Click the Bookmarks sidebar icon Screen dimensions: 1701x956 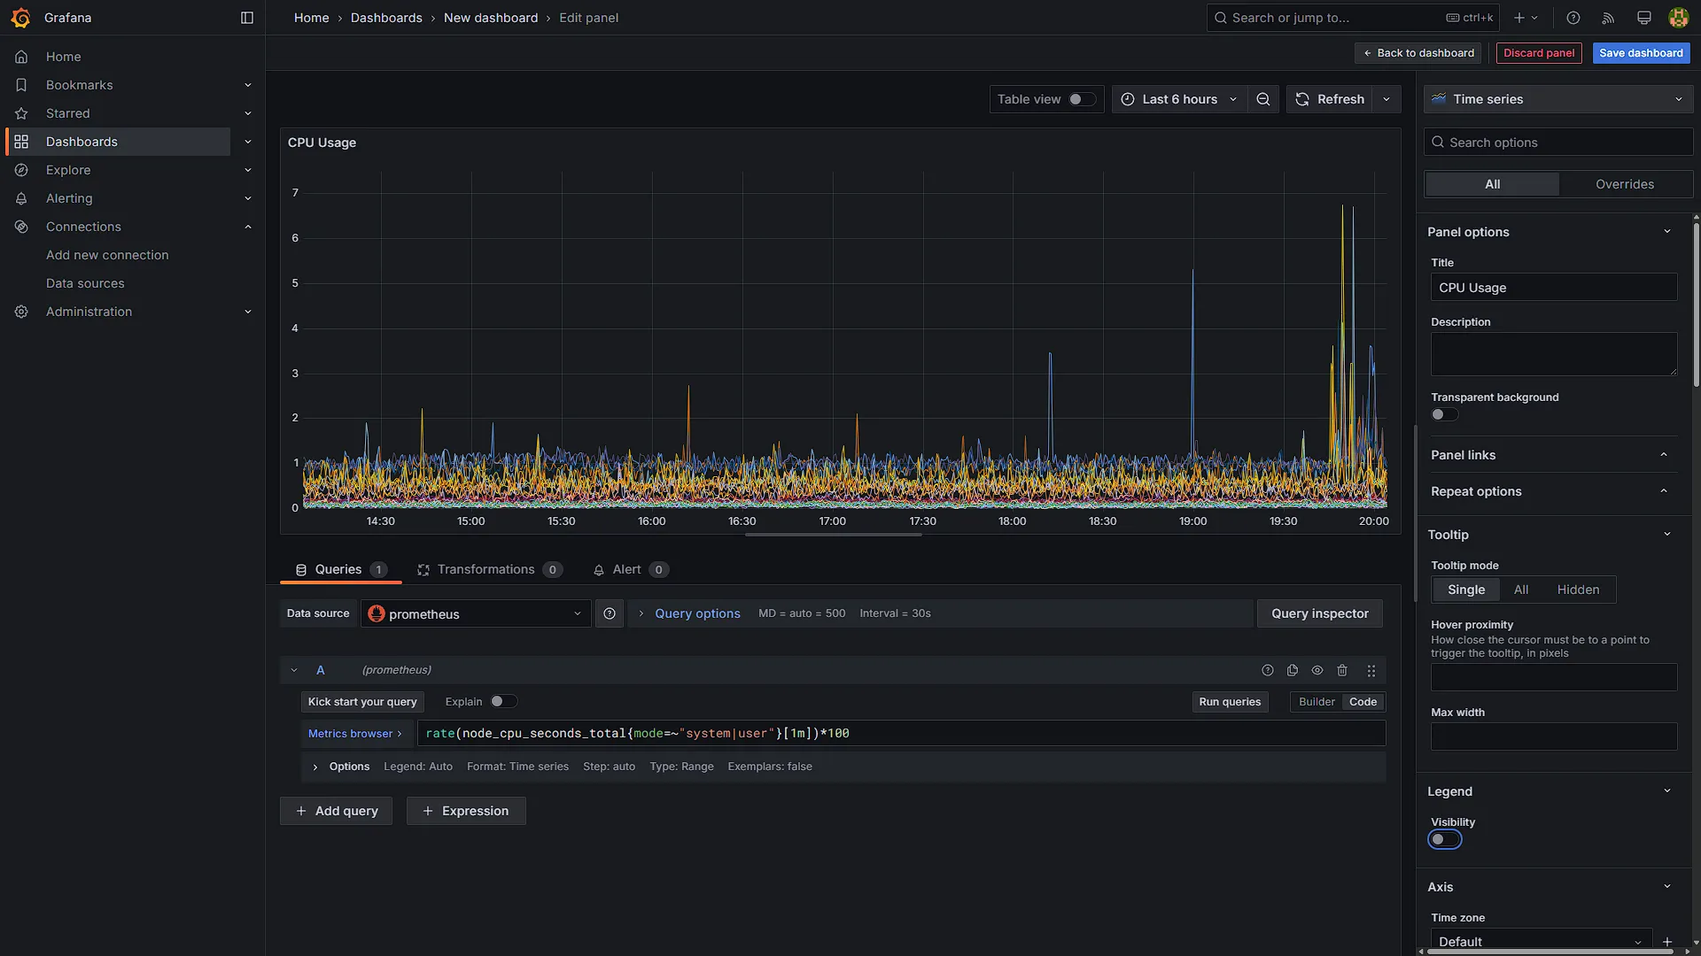pos(21,85)
